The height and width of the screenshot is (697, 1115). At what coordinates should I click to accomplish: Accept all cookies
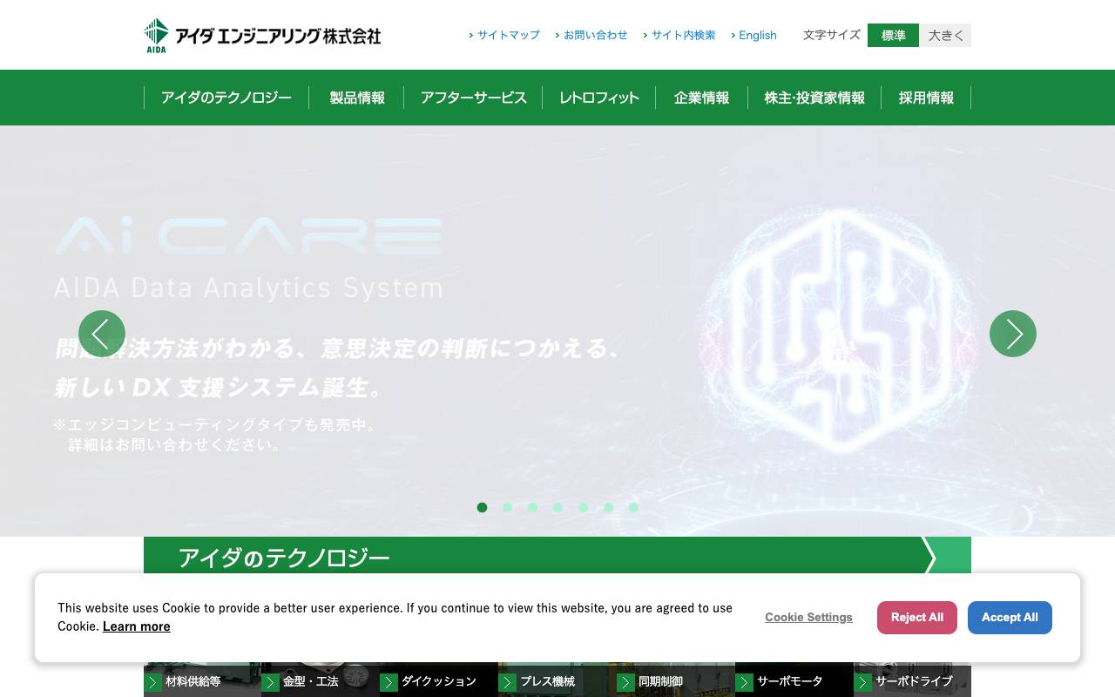pyautogui.click(x=1010, y=617)
